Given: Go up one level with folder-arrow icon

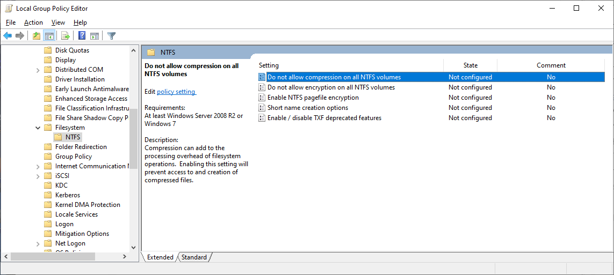Looking at the screenshot, I should click(37, 36).
